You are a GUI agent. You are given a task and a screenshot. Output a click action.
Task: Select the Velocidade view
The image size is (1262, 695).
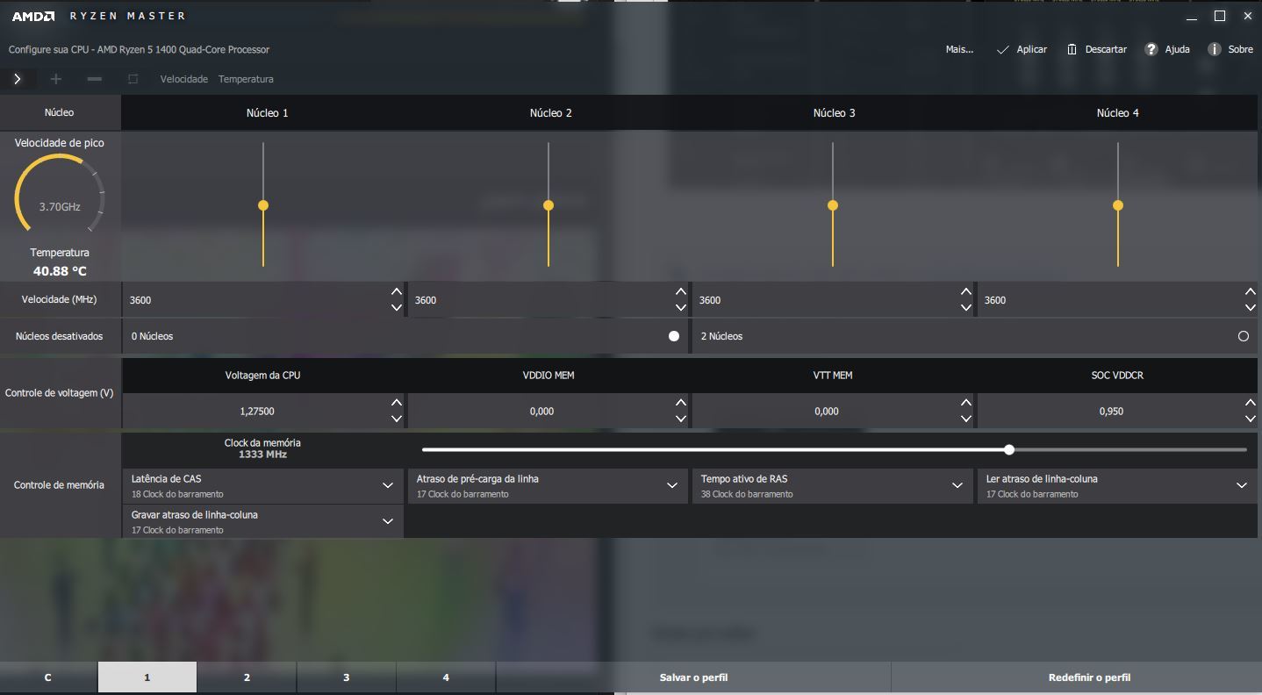click(184, 79)
